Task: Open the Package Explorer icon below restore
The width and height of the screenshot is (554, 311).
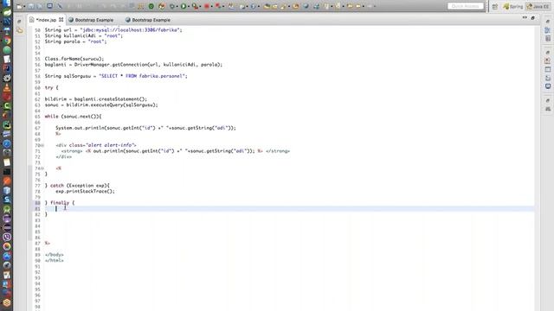Action: (19, 31)
